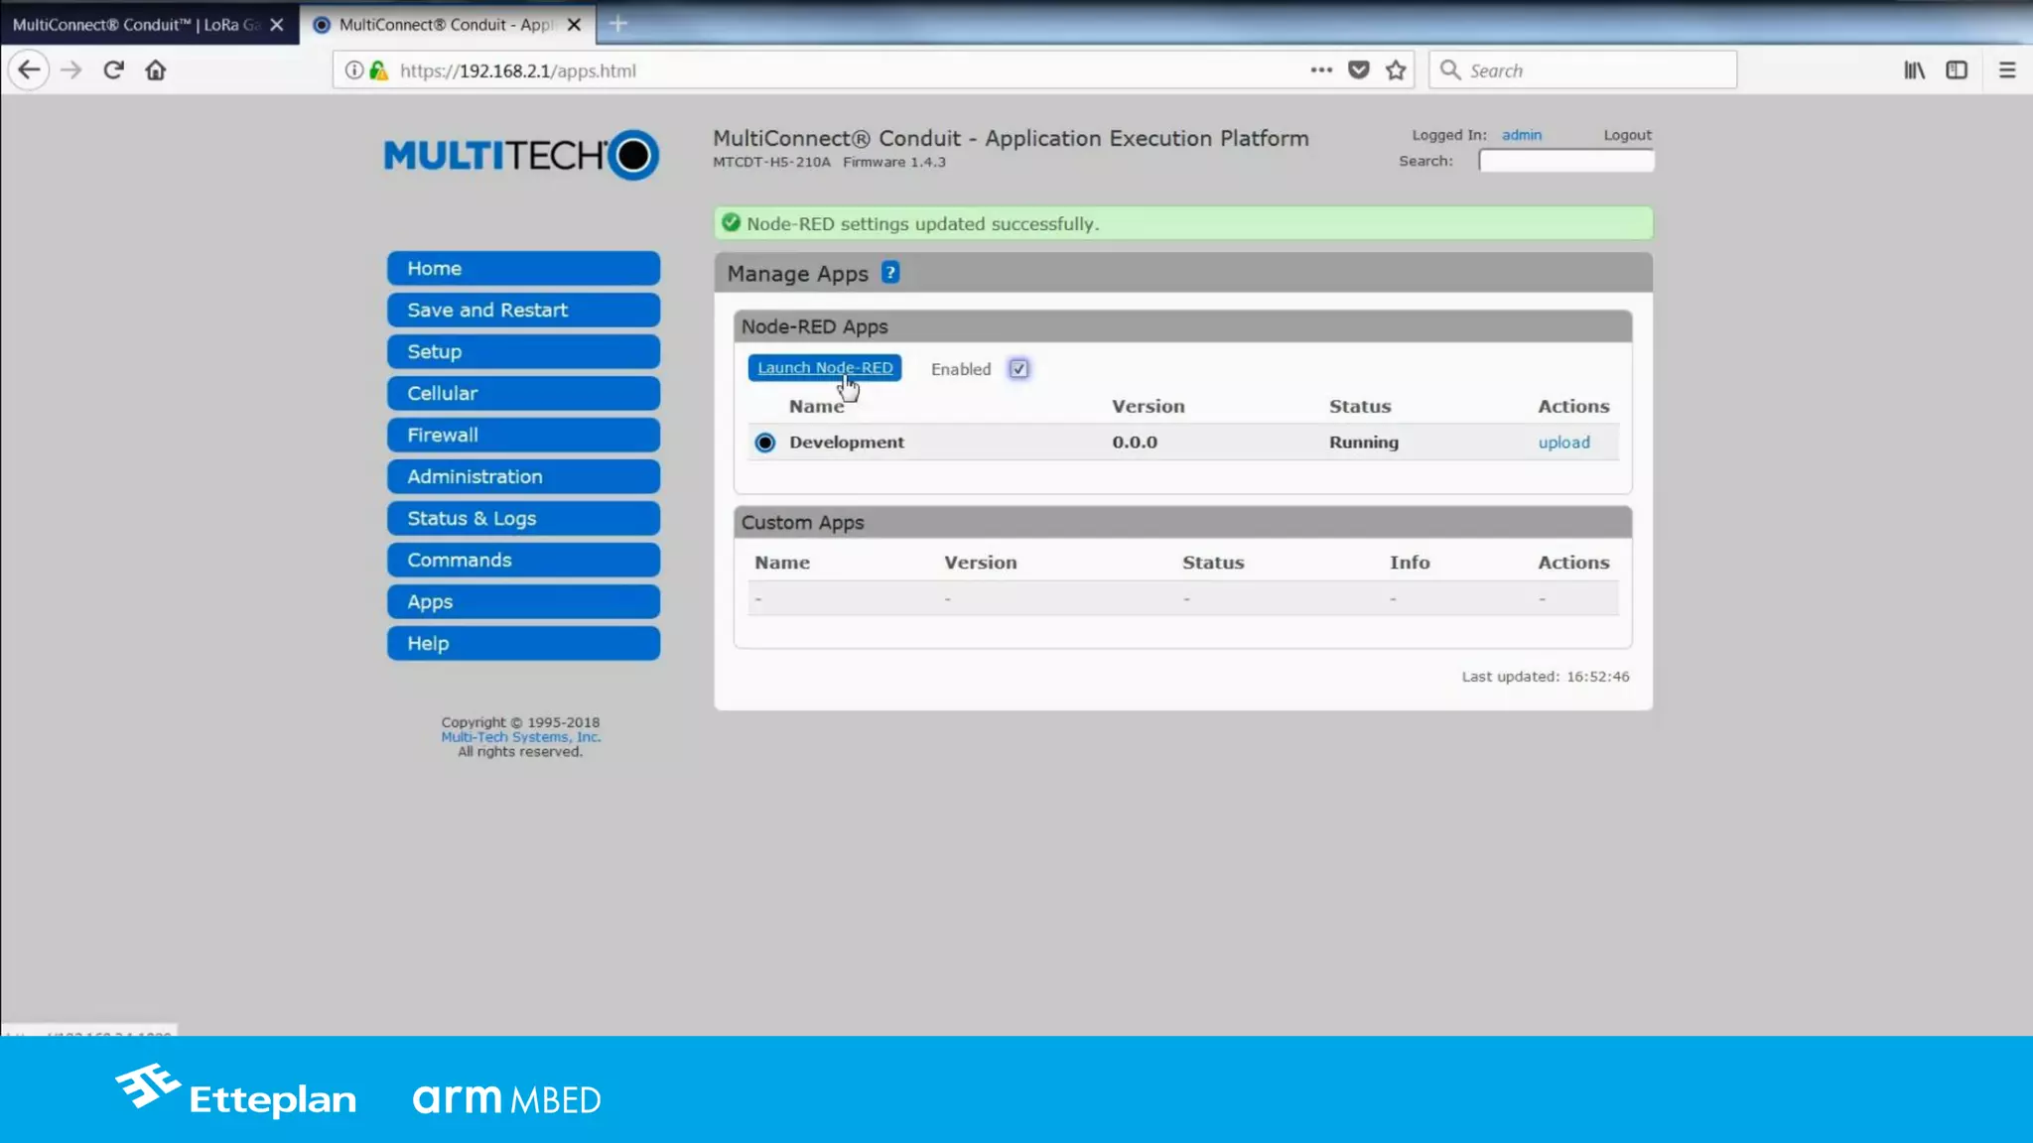This screenshot has height=1143, width=2033.
Task: Bookmark page with the star icon
Action: click(x=1396, y=70)
